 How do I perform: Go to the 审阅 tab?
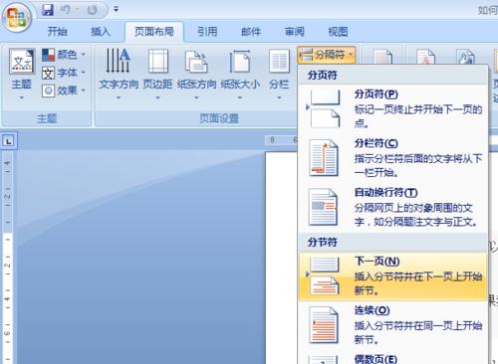click(x=295, y=32)
